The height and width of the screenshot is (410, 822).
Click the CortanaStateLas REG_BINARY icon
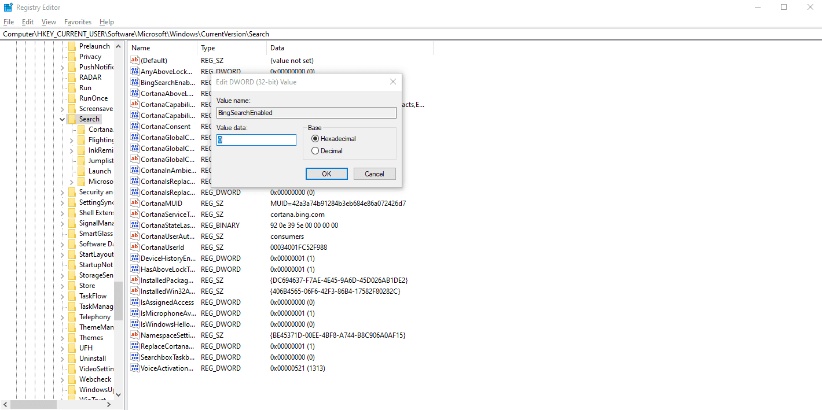134,225
